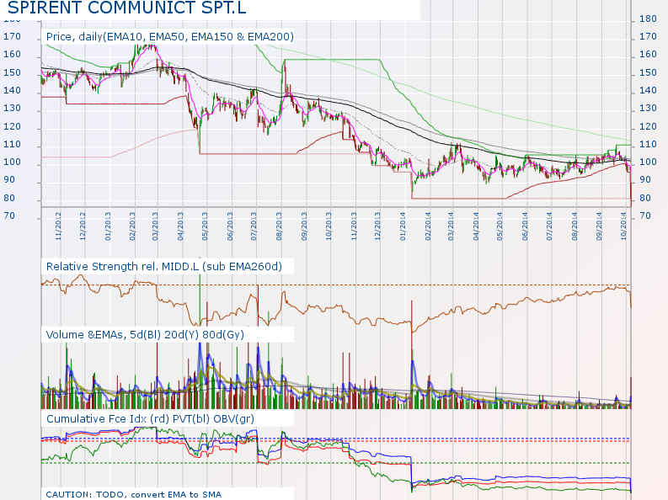Select the 120 value on right price axis
Viewport: 668px width, 500px height.
coord(648,126)
